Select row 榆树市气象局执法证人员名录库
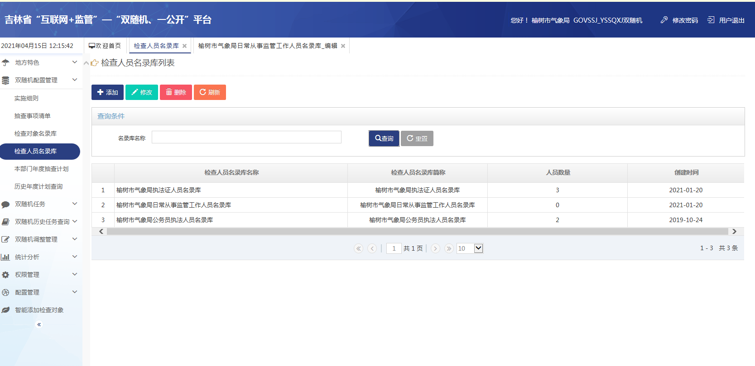755x366 pixels. (x=159, y=190)
